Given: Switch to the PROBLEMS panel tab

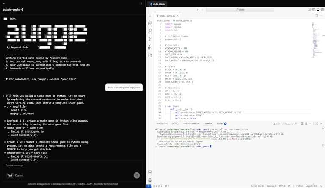Looking at the screenshot, I should coord(162,124).
